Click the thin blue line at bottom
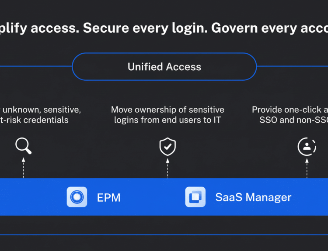This screenshot has height=251, width=328. 164,235
